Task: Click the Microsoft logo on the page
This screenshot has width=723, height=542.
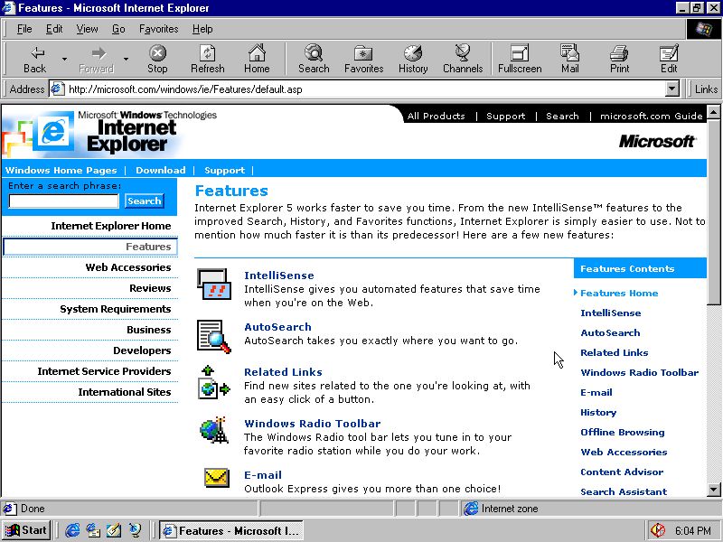Action: 658,141
